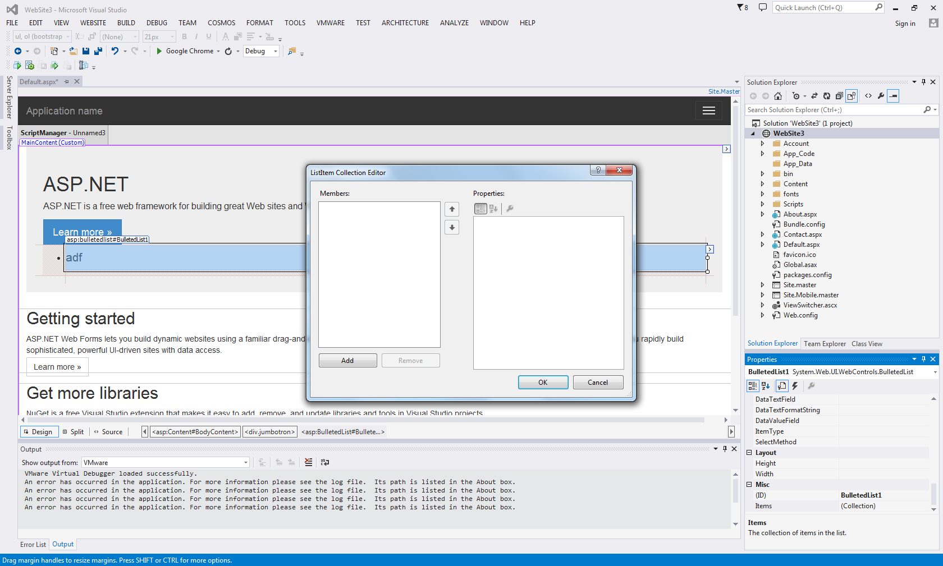Open the View Code icon in Solution Explorer
The width and height of the screenshot is (943, 566).
(x=868, y=95)
